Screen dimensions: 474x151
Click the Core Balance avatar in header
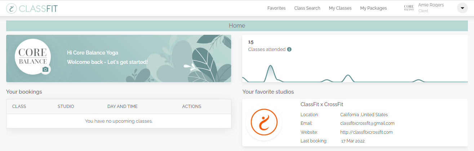tap(409, 8)
